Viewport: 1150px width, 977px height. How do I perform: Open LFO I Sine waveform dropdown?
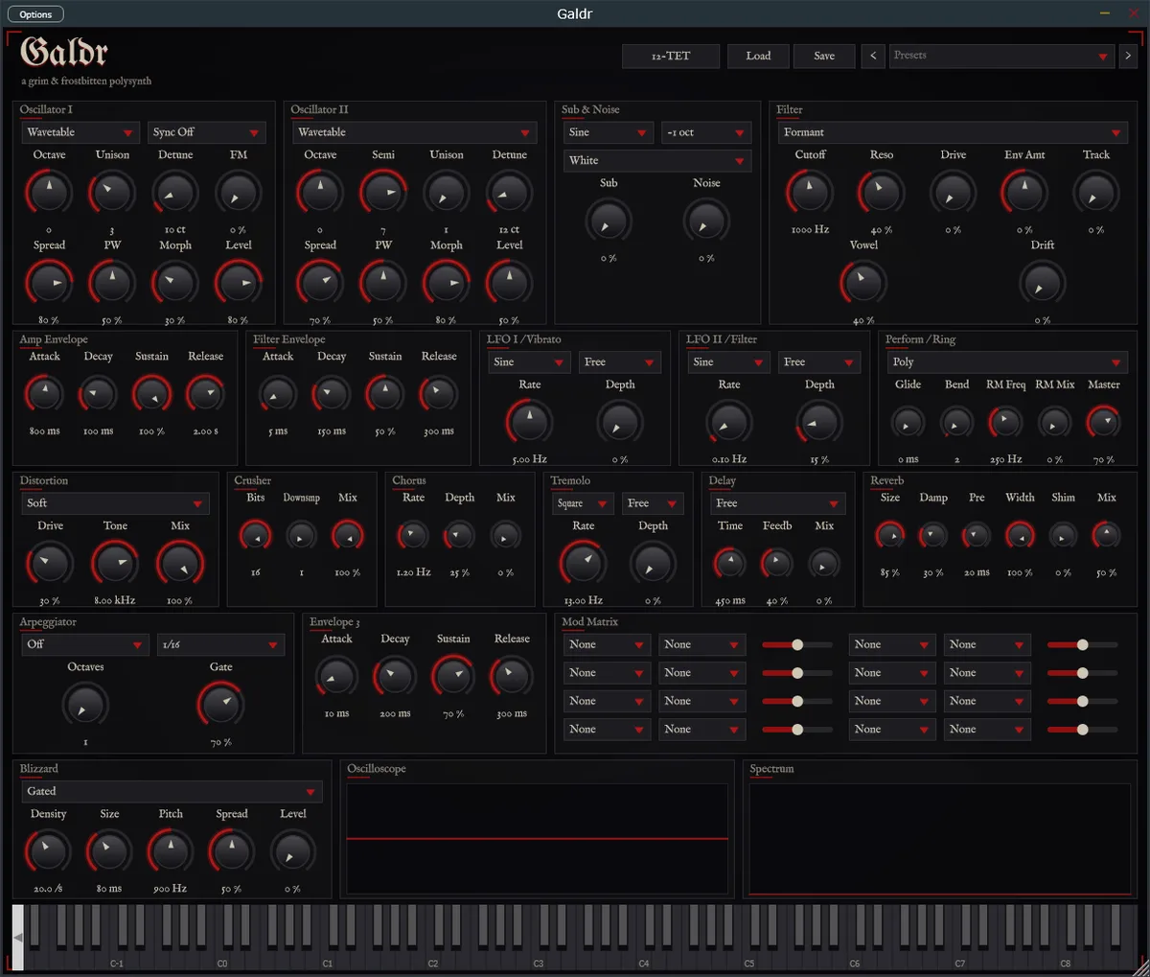pos(530,362)
